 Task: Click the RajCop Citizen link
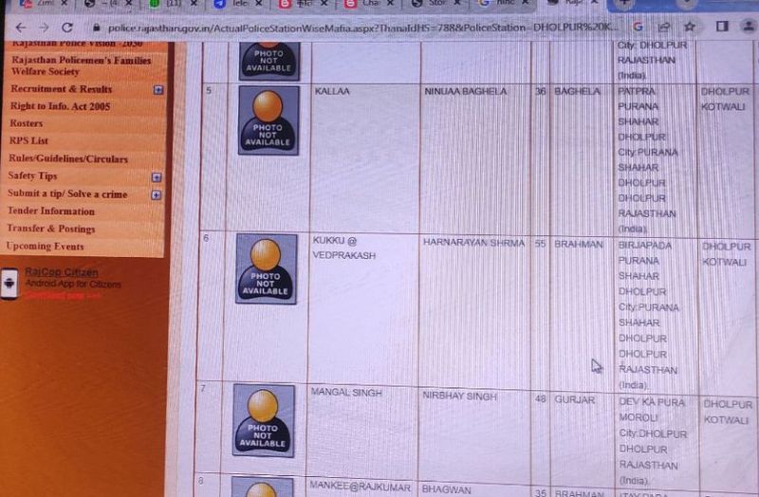click(61, 272)
